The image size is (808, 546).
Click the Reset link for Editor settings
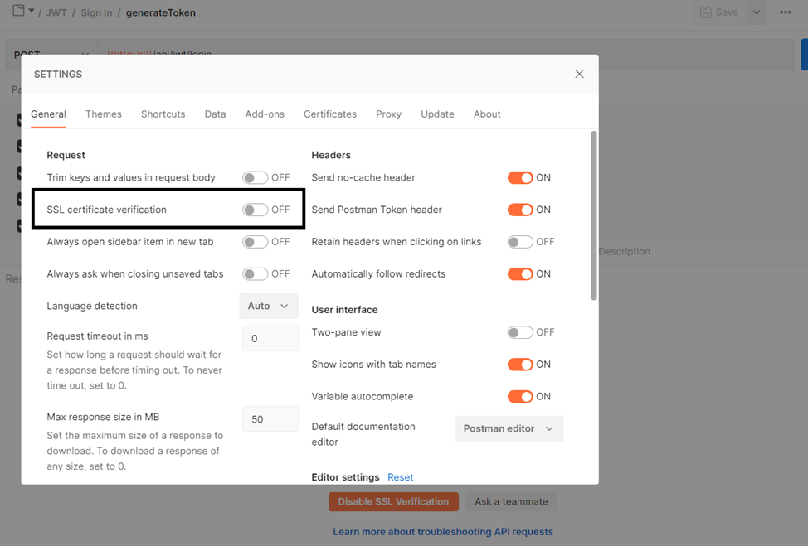tap(400, 477)
